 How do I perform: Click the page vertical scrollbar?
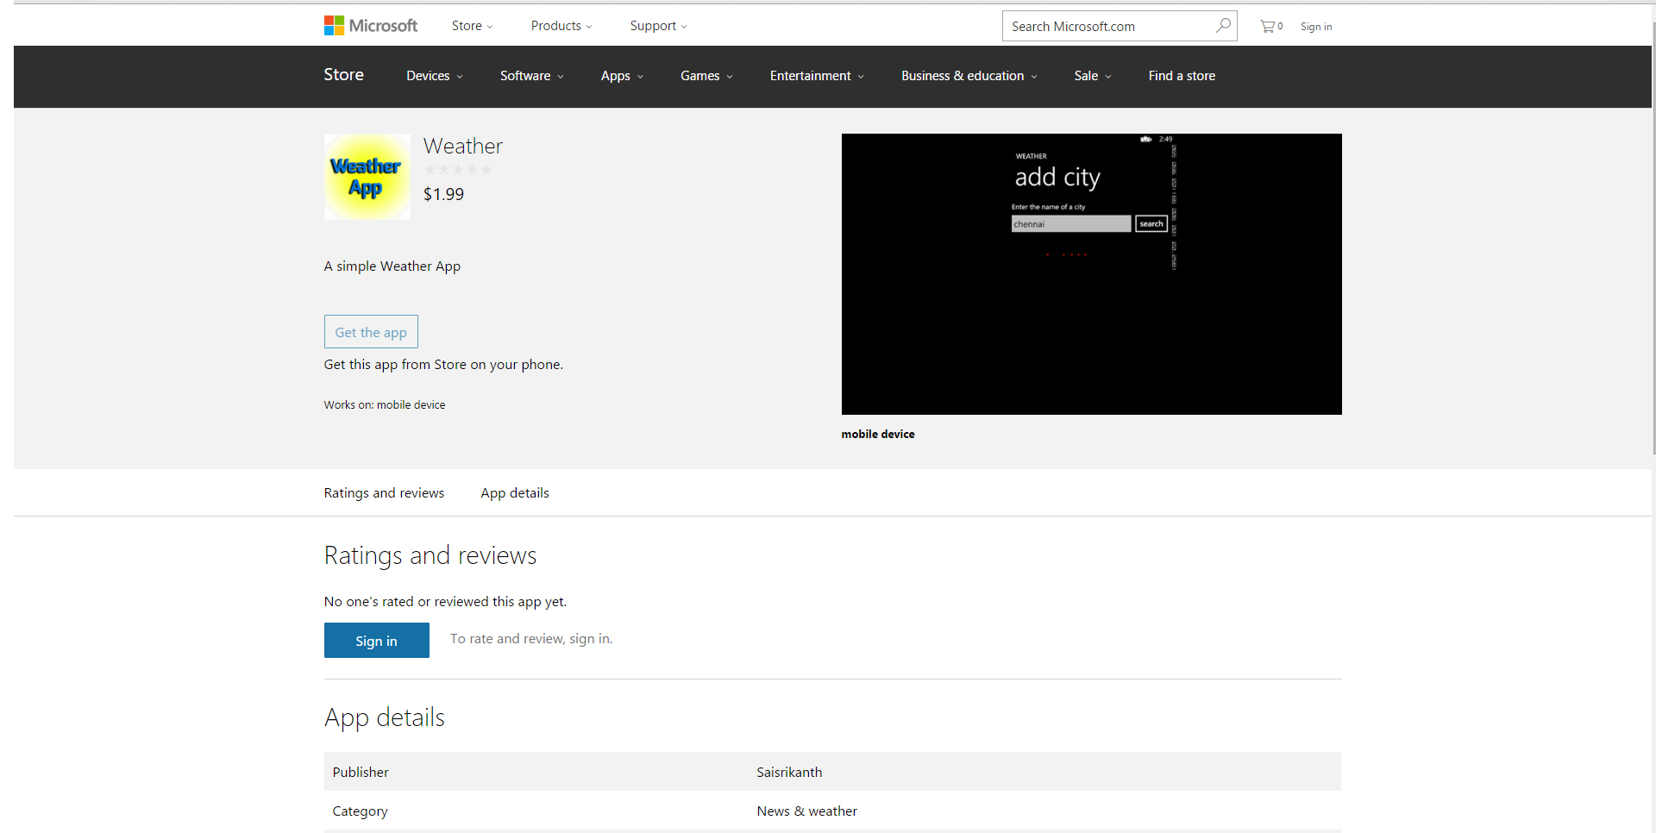tap(1653, 237)
